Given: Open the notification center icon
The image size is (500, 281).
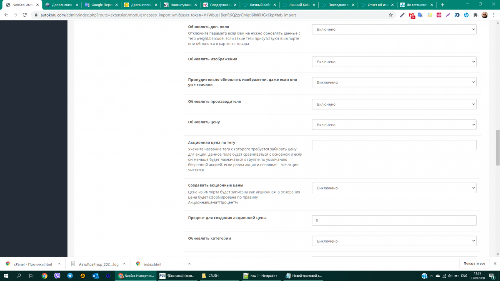Looking at the screenshot, I should [492, 276].
